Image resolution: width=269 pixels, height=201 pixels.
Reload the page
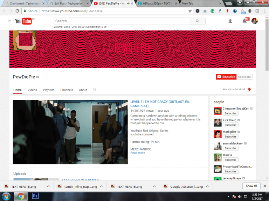point(17,11)
